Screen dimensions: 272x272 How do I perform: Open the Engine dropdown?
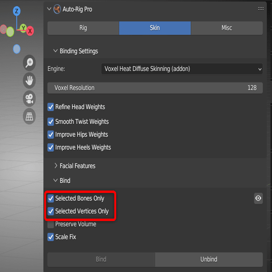pos(182,69)
